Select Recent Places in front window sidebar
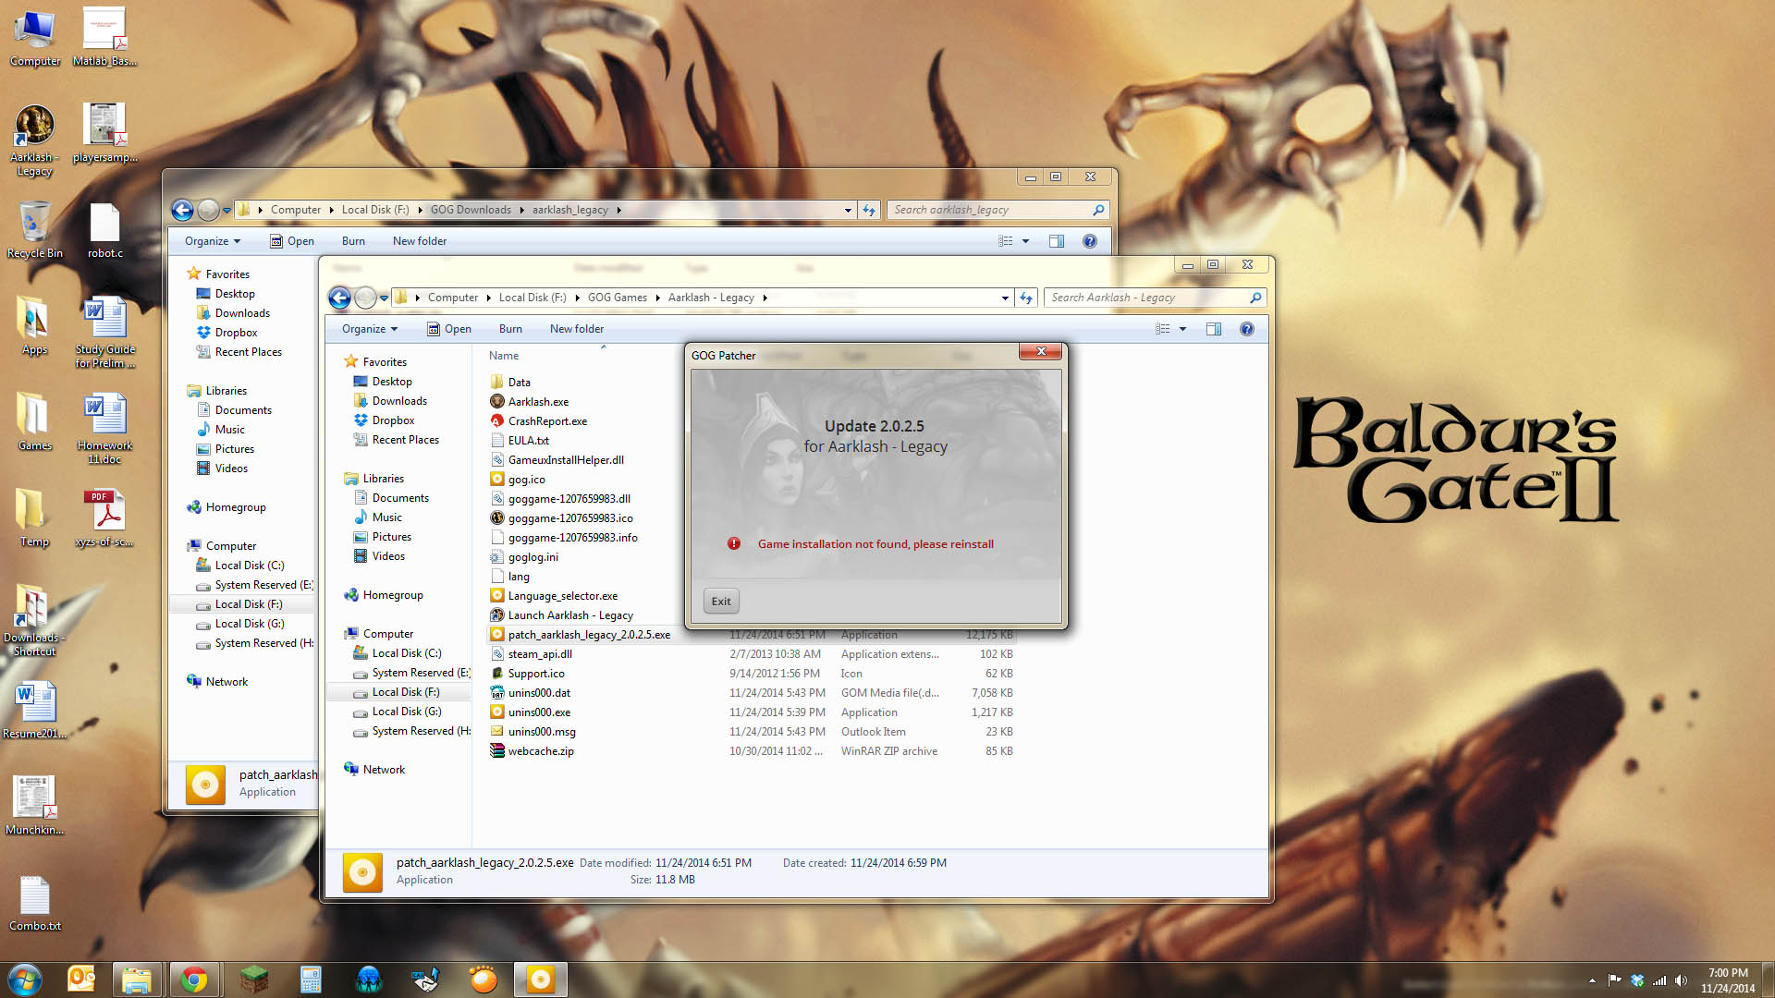The height and width of the screenshot is (998, 1775). tap(405, 440)
